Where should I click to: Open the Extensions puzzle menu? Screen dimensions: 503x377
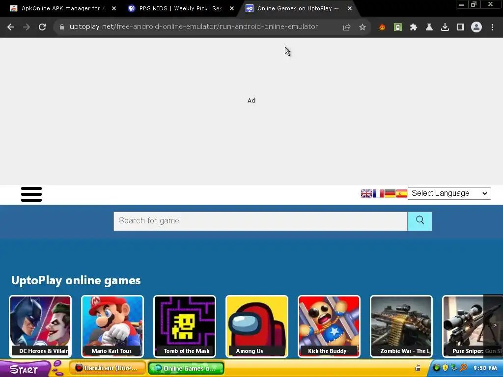tap(413, 27)
